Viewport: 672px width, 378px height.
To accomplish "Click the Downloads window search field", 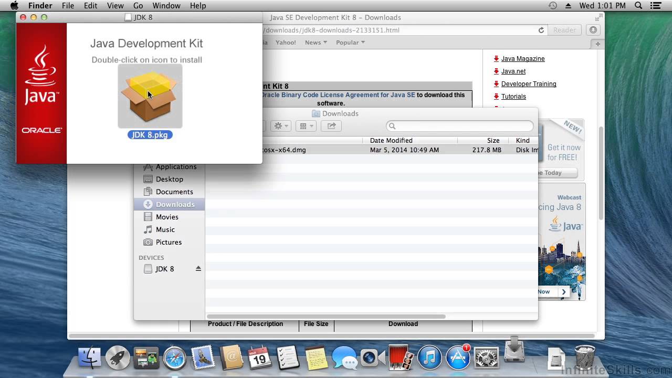I will coord(460,126).
